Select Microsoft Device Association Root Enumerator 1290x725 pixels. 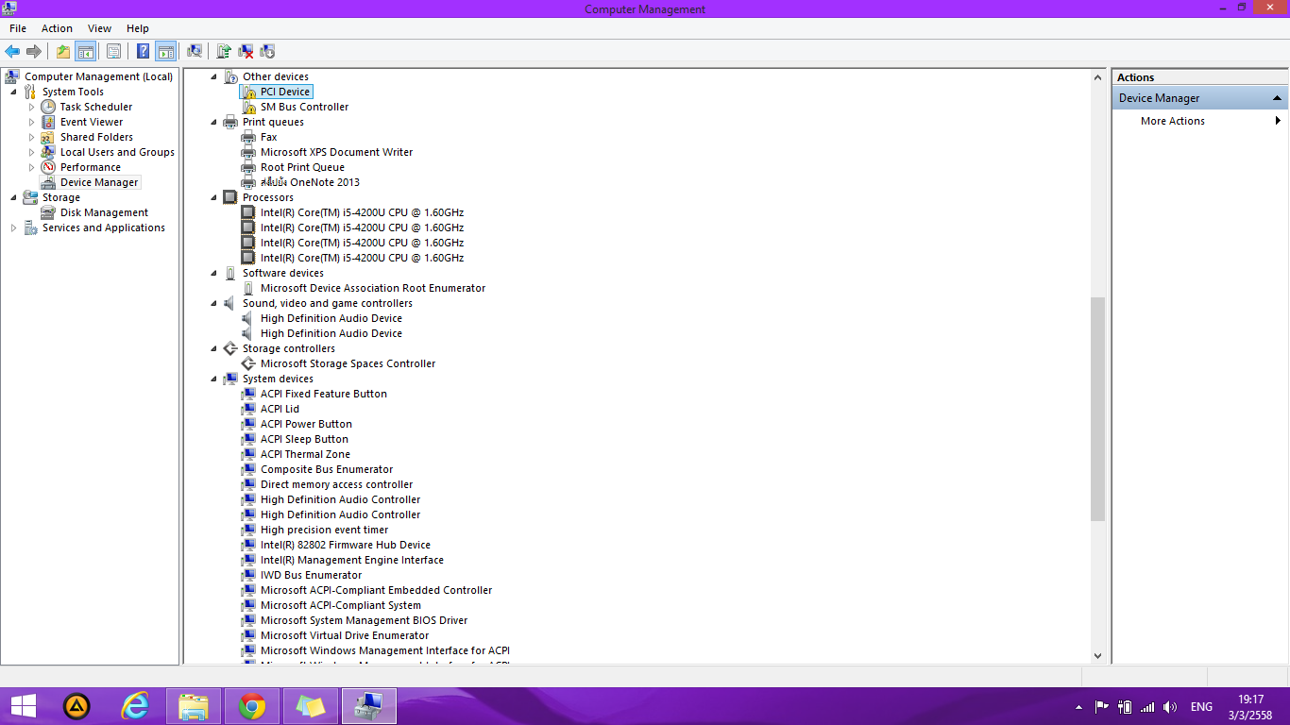(373, 288)
